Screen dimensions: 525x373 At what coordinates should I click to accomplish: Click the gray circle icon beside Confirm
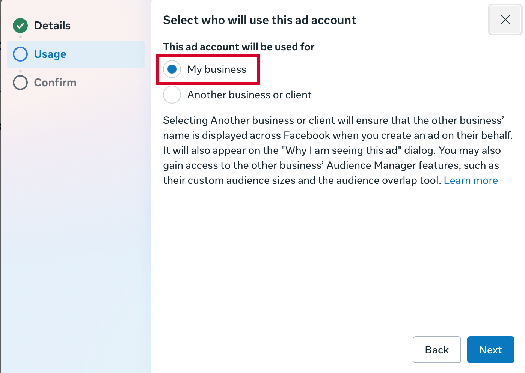20,83
